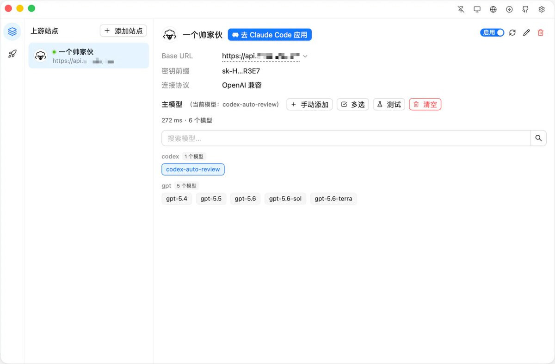This screenshot has height=364, width=555.
Task: Click the 当前模型: codex-auto-review text
Action: click(234, 105)
